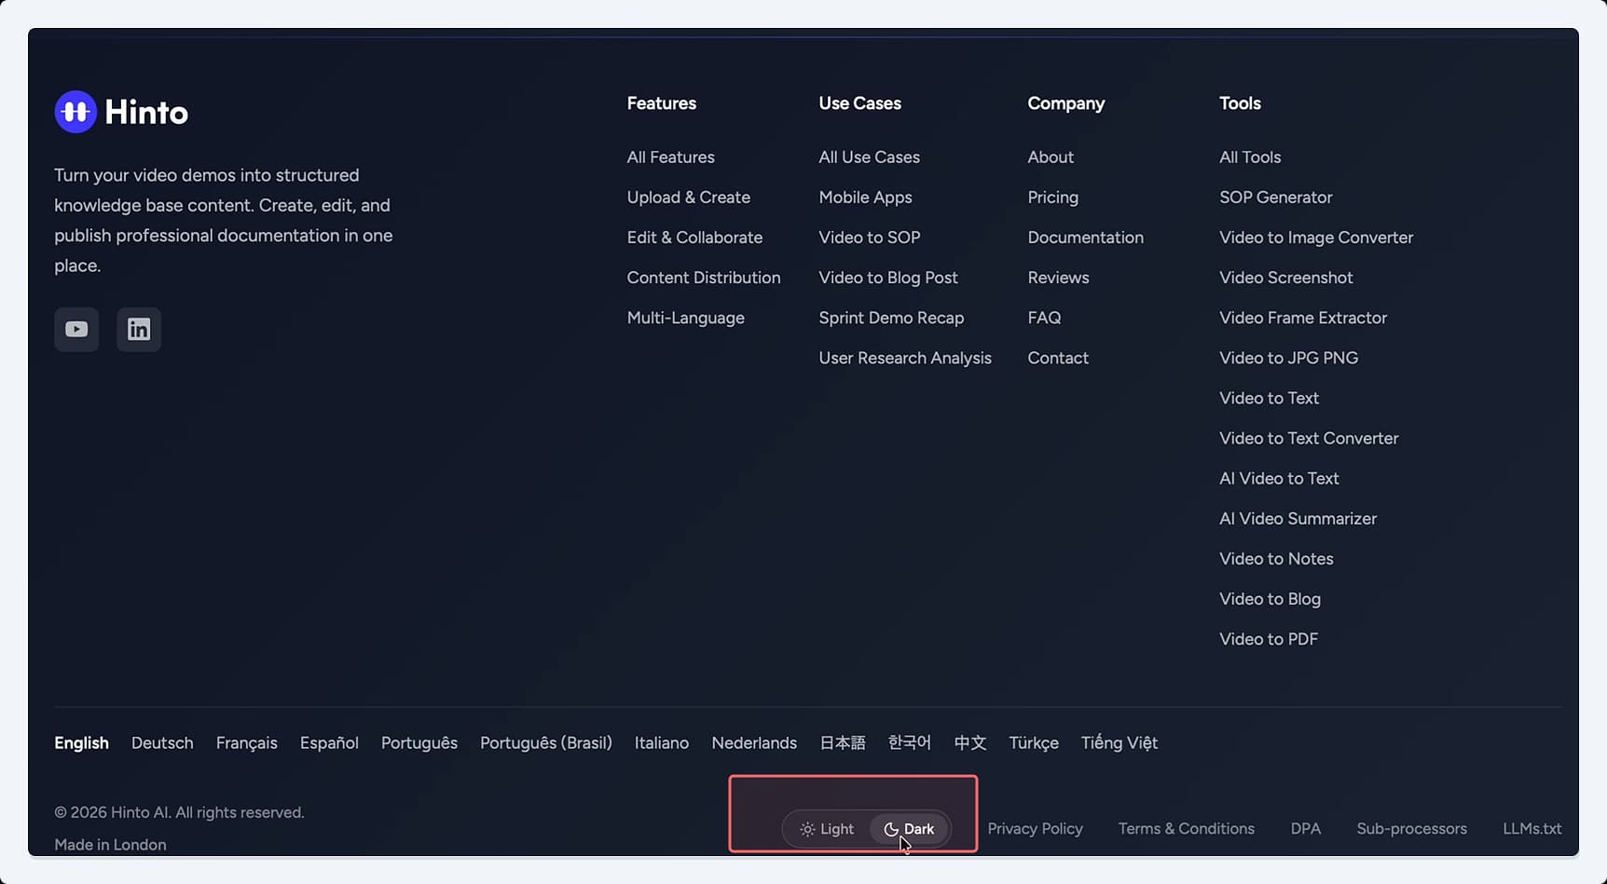Open the Video to Blog tool link
1607x884 pixels.
(x=1270, y=599)
